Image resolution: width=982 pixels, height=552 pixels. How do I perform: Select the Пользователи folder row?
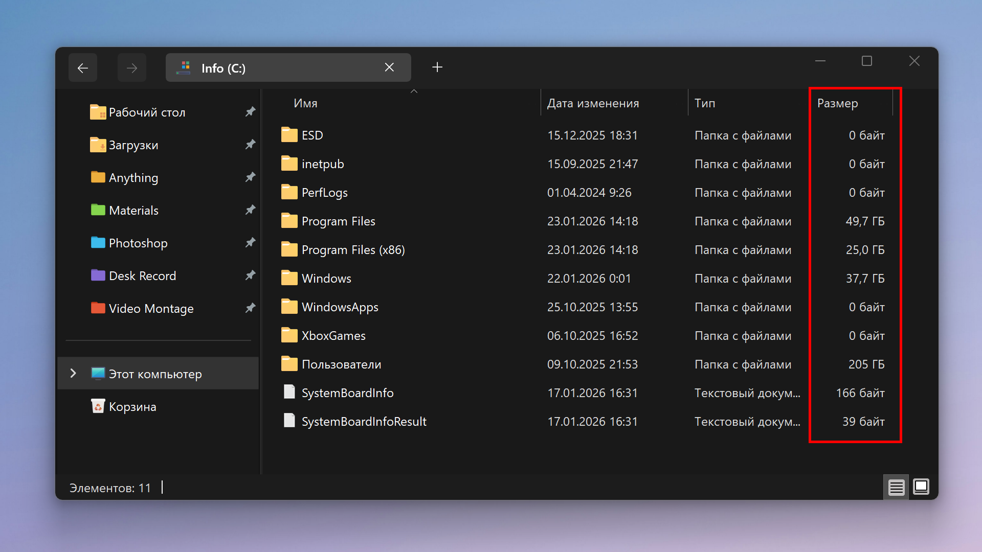pos(341,364)
